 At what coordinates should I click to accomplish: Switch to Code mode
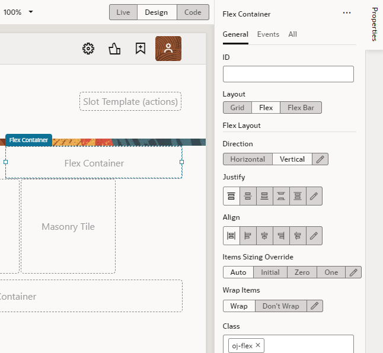click(x=193, y=12)
